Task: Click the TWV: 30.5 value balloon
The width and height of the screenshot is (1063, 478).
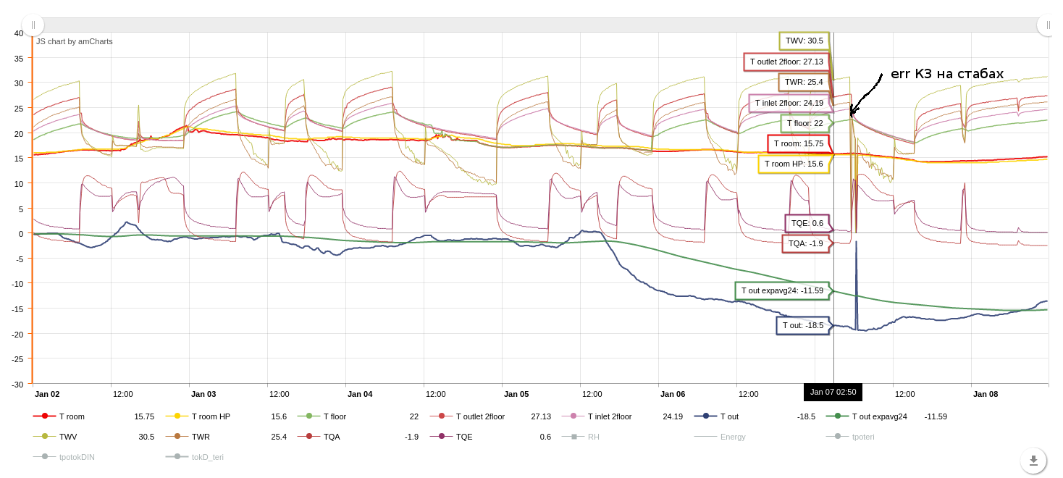Action: pos(804,41)
